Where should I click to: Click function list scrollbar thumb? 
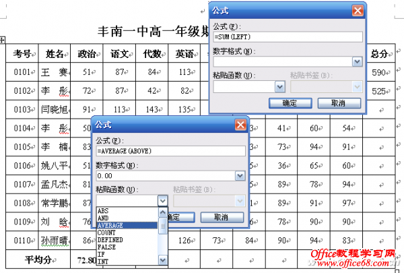pyautogui.click(x=162, y=226)
